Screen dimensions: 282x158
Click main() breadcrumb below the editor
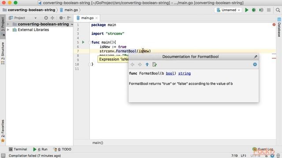pyautogui.click(x=98, y=143)
